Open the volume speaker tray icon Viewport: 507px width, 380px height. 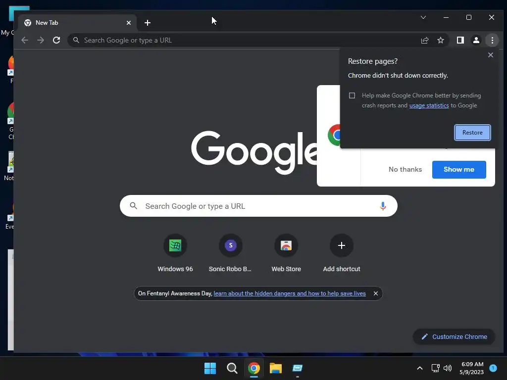pyautogui.click(x=448, y=368)
